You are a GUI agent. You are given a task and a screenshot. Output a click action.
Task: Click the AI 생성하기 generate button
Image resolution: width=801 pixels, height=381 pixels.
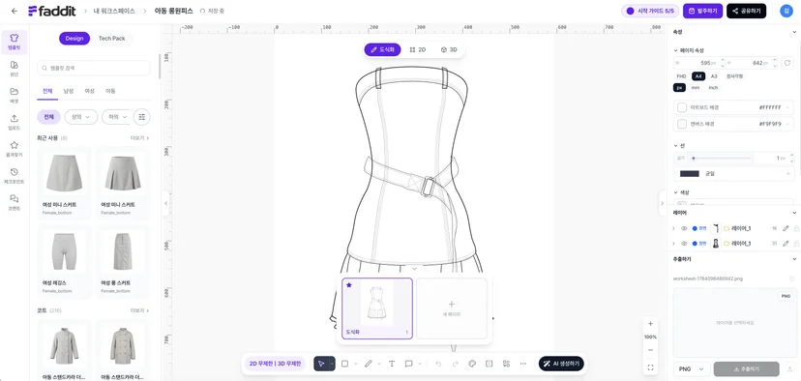click(561, 364)
